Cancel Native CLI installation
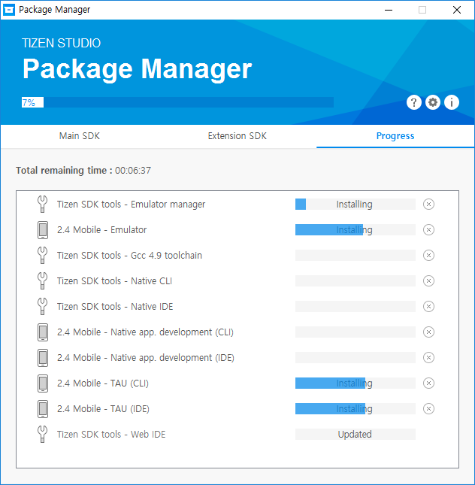Viewport: 475px width, 485px height. pos(428,281)
